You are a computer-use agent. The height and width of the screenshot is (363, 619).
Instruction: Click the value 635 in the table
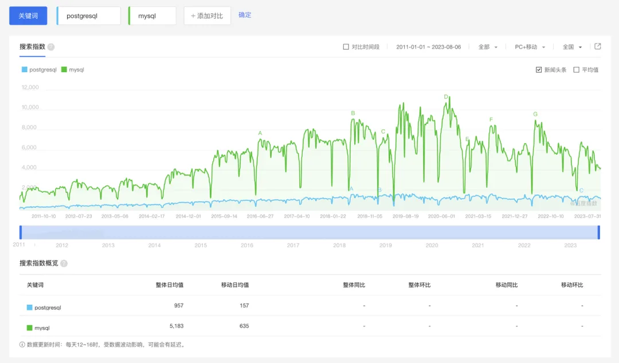click(244, 326)
